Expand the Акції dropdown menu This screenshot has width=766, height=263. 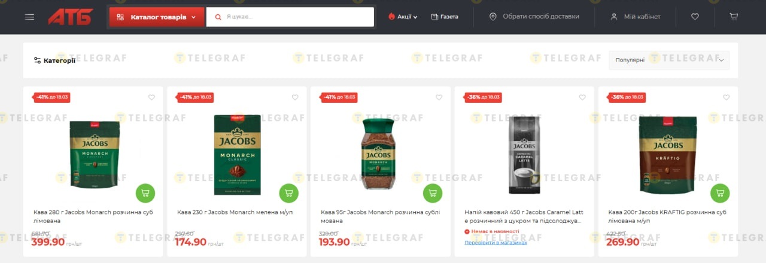coord(403,17)
